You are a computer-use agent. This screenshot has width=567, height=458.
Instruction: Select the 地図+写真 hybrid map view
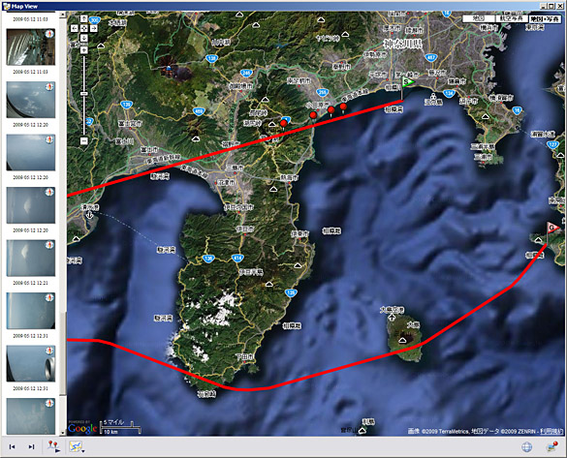(545, 18)
